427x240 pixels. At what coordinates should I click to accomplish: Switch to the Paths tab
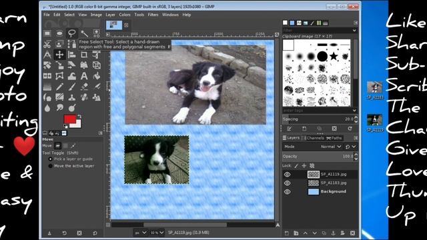(334, 138)
